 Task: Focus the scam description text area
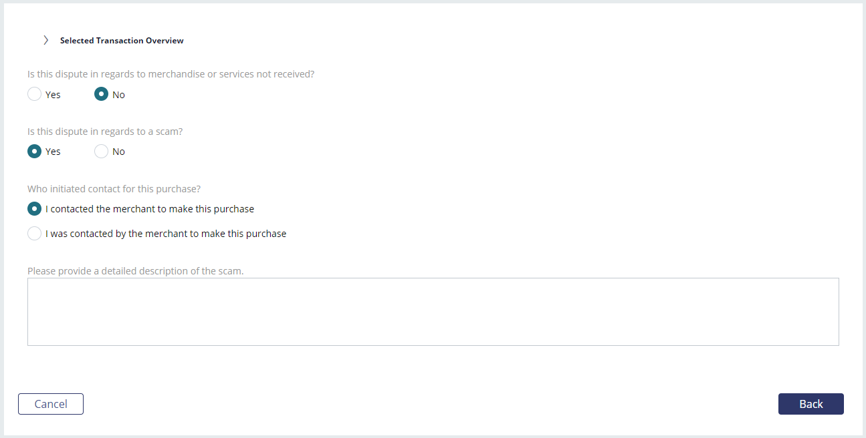pyautogui.click(x=433, y=312)
